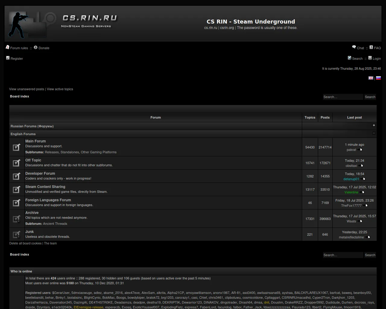Click the English Forums category title
The image size is (386, 309).
pyautogui.click(x=23, y=134)
